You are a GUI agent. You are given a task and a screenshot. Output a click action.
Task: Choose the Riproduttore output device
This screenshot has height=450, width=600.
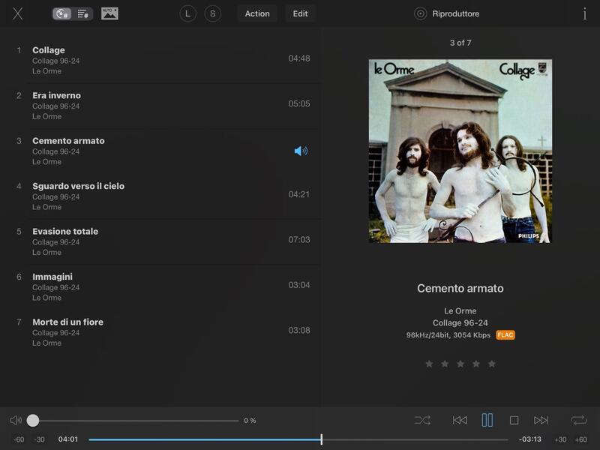point(448,13)
